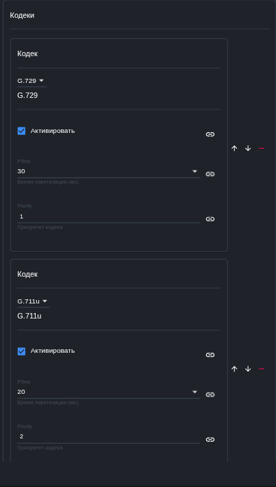Move the G.729 codec up

(x=234, y=149)
